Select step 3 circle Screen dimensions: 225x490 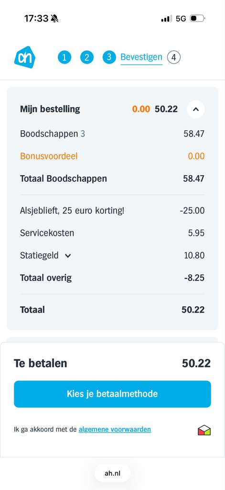(x=109, y=57)
